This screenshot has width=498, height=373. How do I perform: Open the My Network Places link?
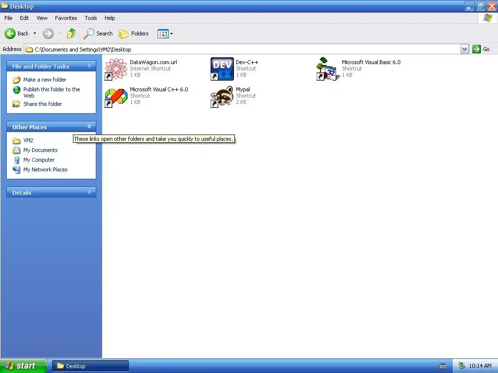point(45,170)
